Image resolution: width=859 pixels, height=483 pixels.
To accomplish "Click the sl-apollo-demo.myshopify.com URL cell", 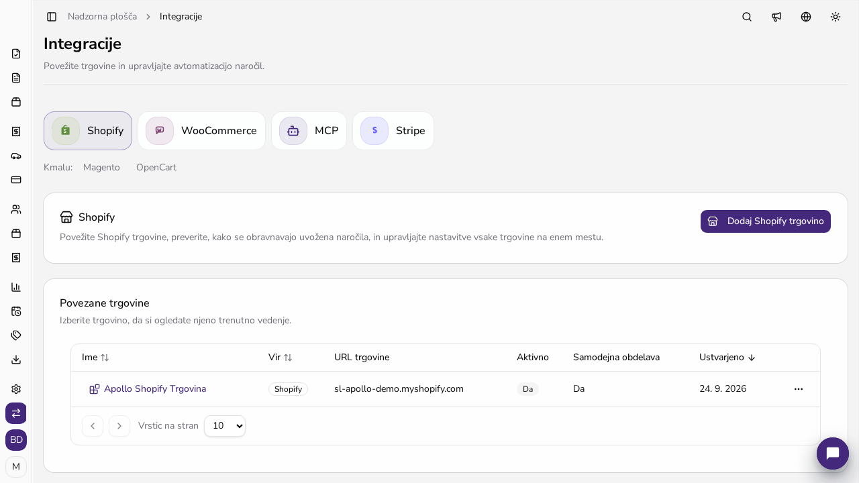I will (399, 389).
